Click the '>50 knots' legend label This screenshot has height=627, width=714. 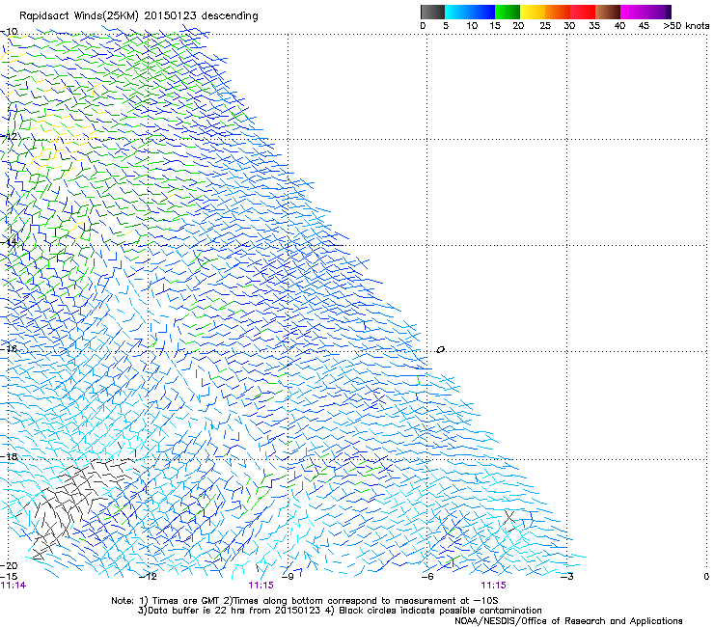[x=686, y=25]
